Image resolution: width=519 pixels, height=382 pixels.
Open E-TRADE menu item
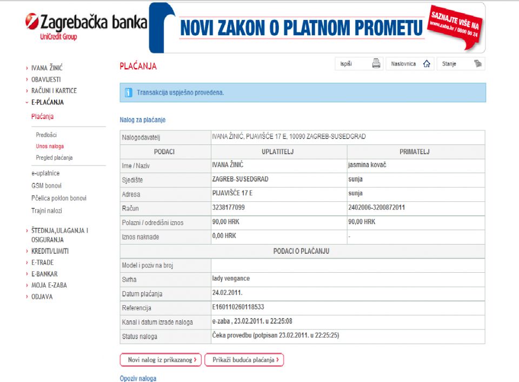42,263
